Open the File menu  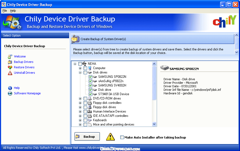click(x=5, y=11)
